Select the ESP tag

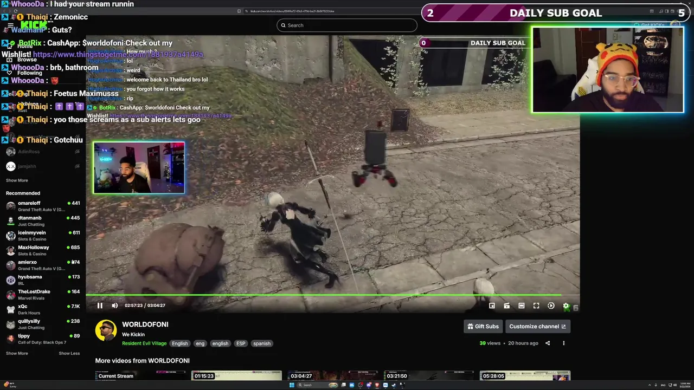241,343
